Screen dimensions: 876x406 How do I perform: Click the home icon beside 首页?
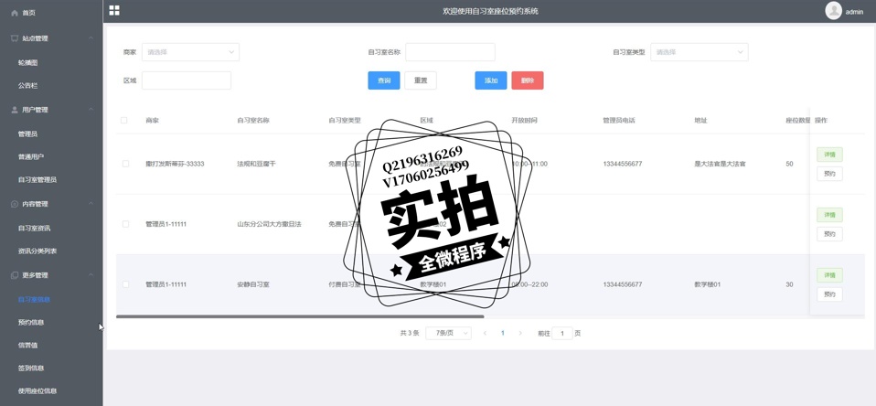coord(15,13)
